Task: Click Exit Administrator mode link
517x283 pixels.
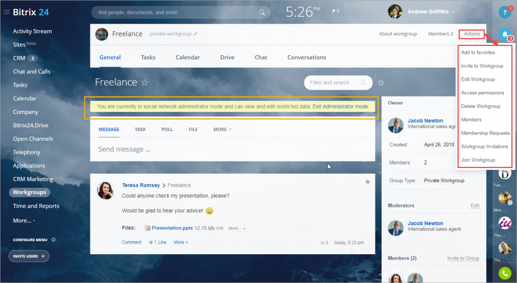Action: tap(340, 106)
